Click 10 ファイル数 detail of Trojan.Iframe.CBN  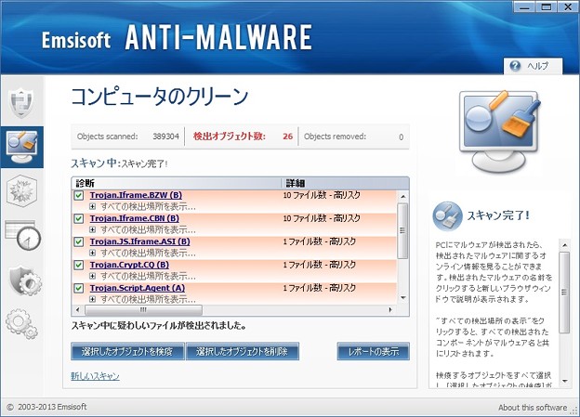[x=322, y=218]
